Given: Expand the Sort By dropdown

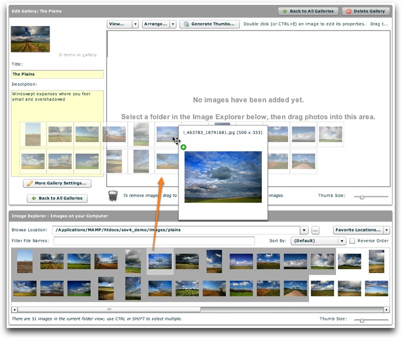Looking at the screenshot, I should [342, 241].
